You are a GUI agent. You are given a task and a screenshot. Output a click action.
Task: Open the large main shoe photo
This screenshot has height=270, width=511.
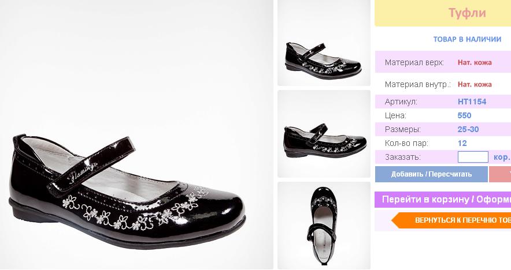(x=136, y=134)
